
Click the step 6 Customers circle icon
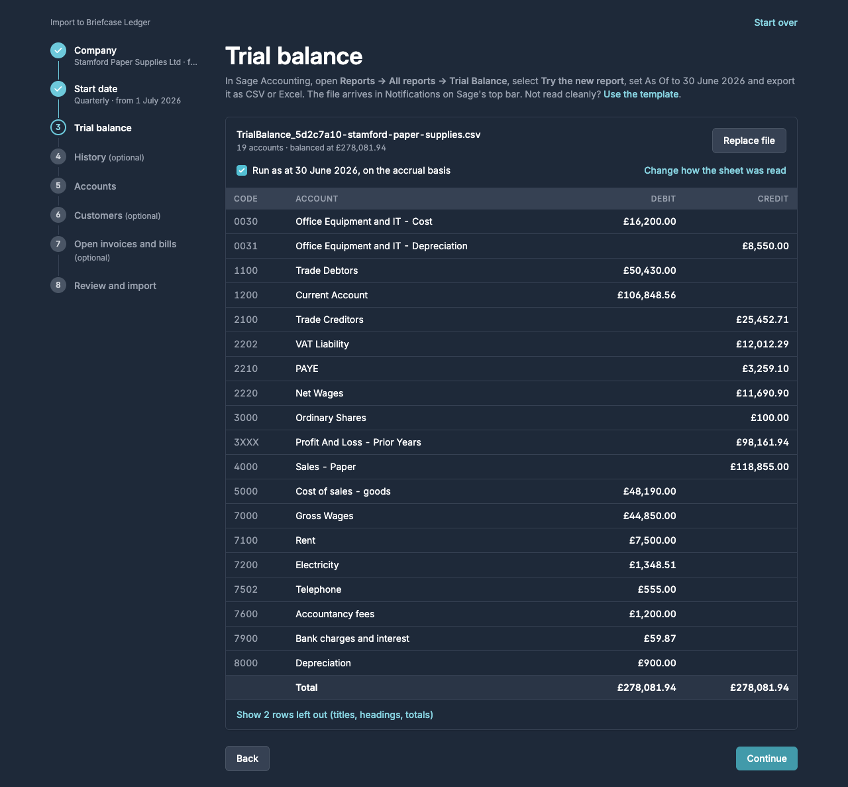click(x=58, y=215)
